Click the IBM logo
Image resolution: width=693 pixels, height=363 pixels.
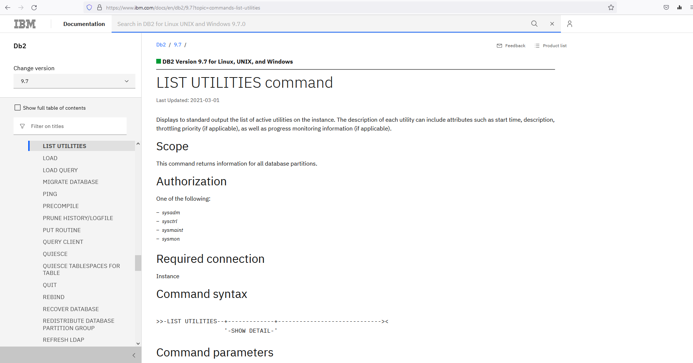(25, 23)
